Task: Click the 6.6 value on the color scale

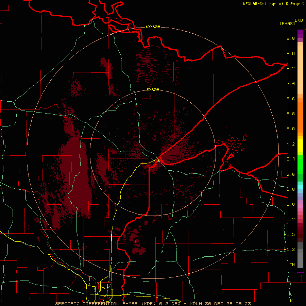Action: (291, 99)
